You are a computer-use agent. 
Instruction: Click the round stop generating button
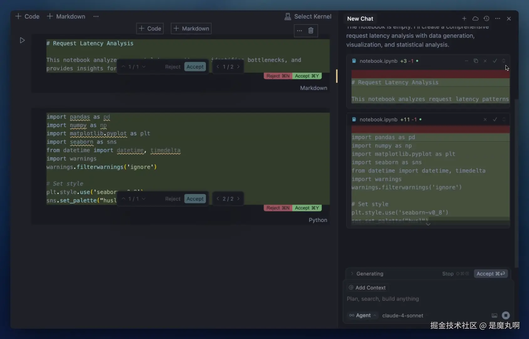pos(506,315)
